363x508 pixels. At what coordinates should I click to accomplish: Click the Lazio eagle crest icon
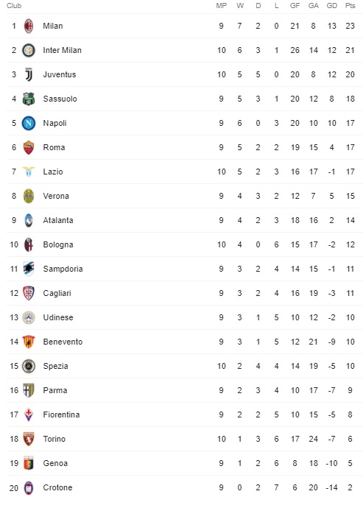(x=29, y=172)
